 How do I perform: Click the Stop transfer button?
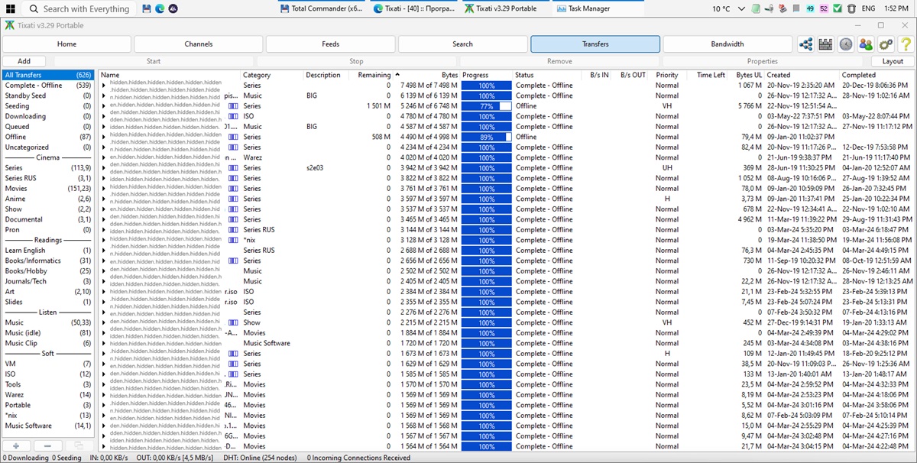pos(357,61)
